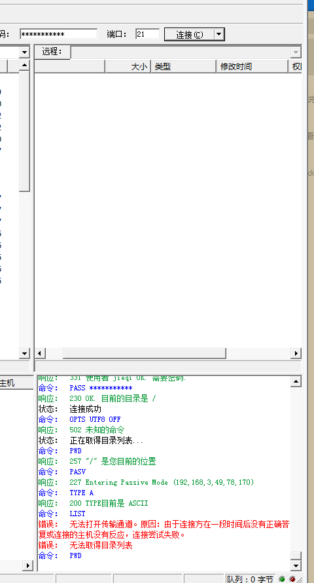Open the dropdown arrow beside 连接(C)

click(219, 35)
